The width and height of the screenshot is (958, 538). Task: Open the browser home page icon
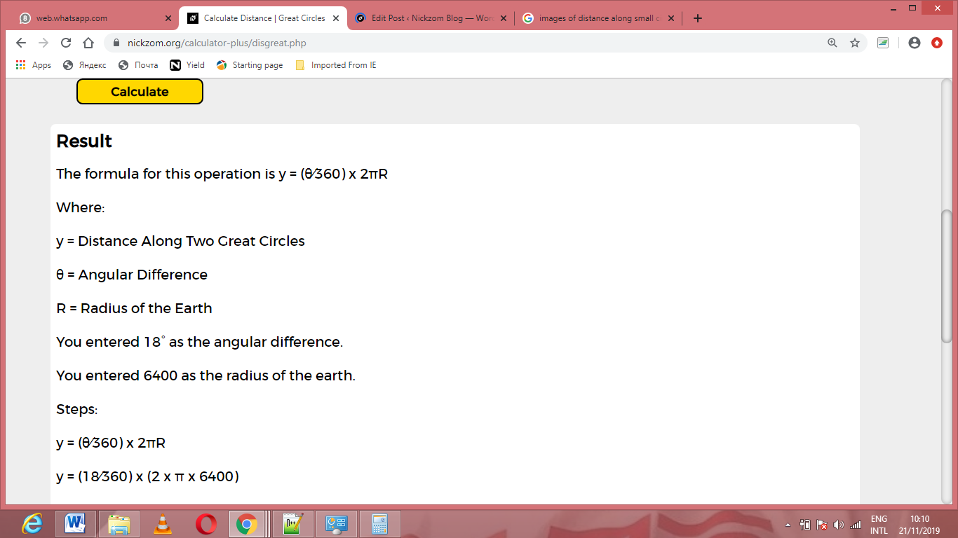88,43
